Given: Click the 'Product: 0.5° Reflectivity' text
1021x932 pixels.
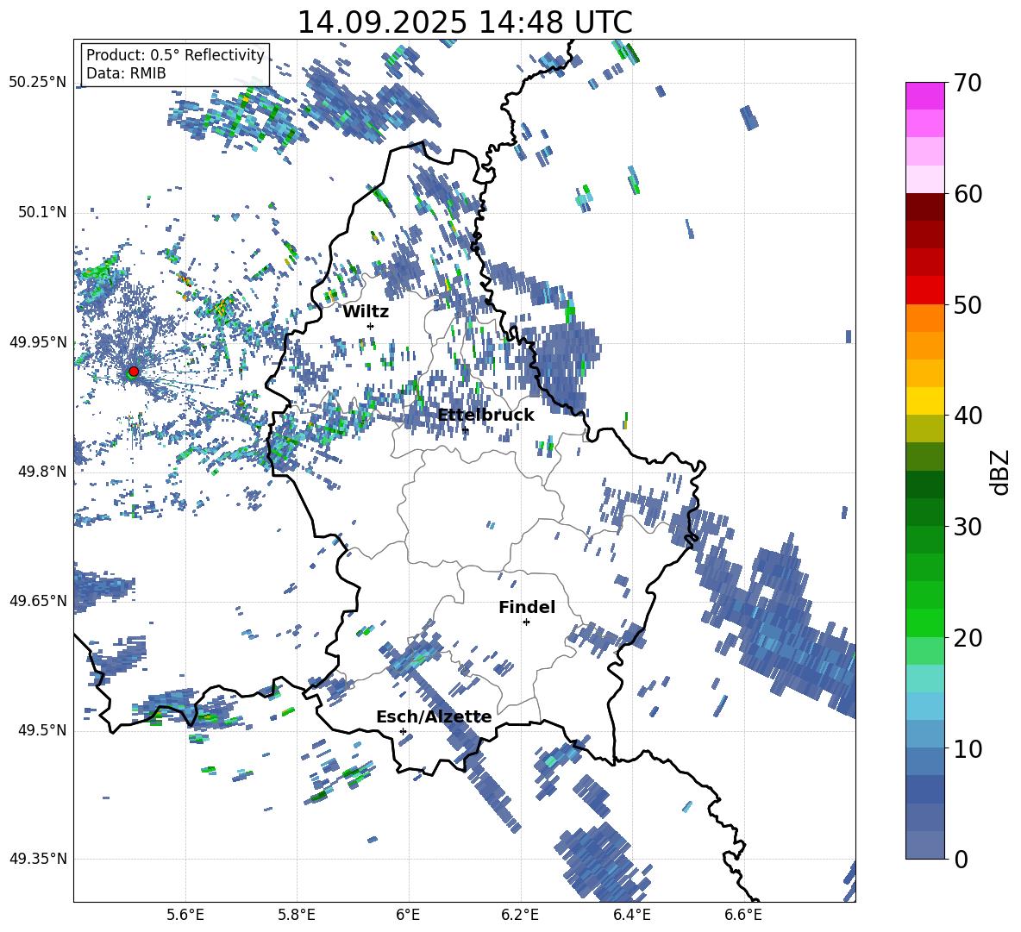Looking at the screenshot, I should [175, 56].
